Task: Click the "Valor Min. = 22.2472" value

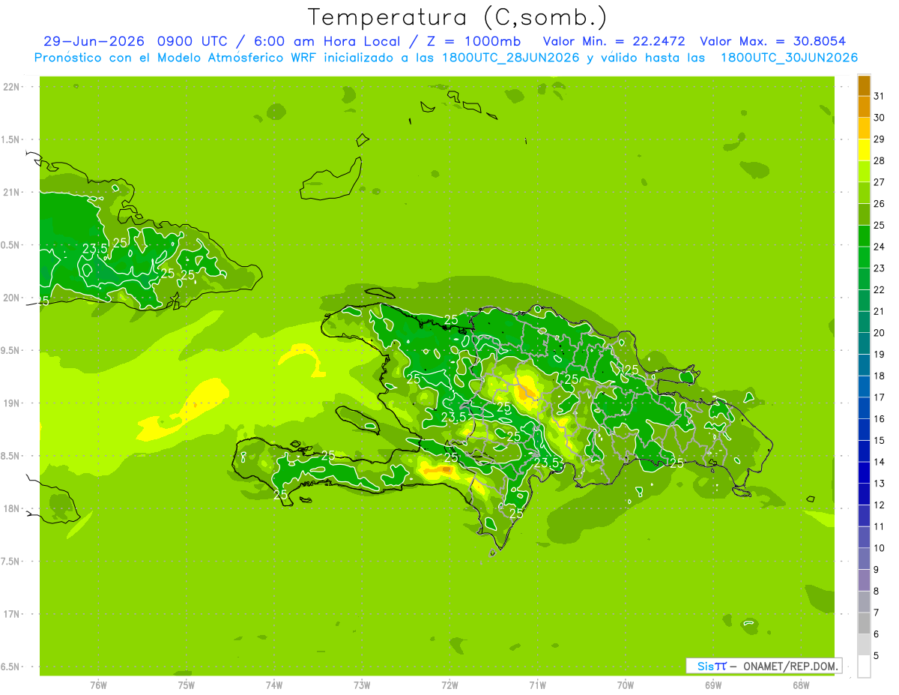Action: tap(614, 41)
